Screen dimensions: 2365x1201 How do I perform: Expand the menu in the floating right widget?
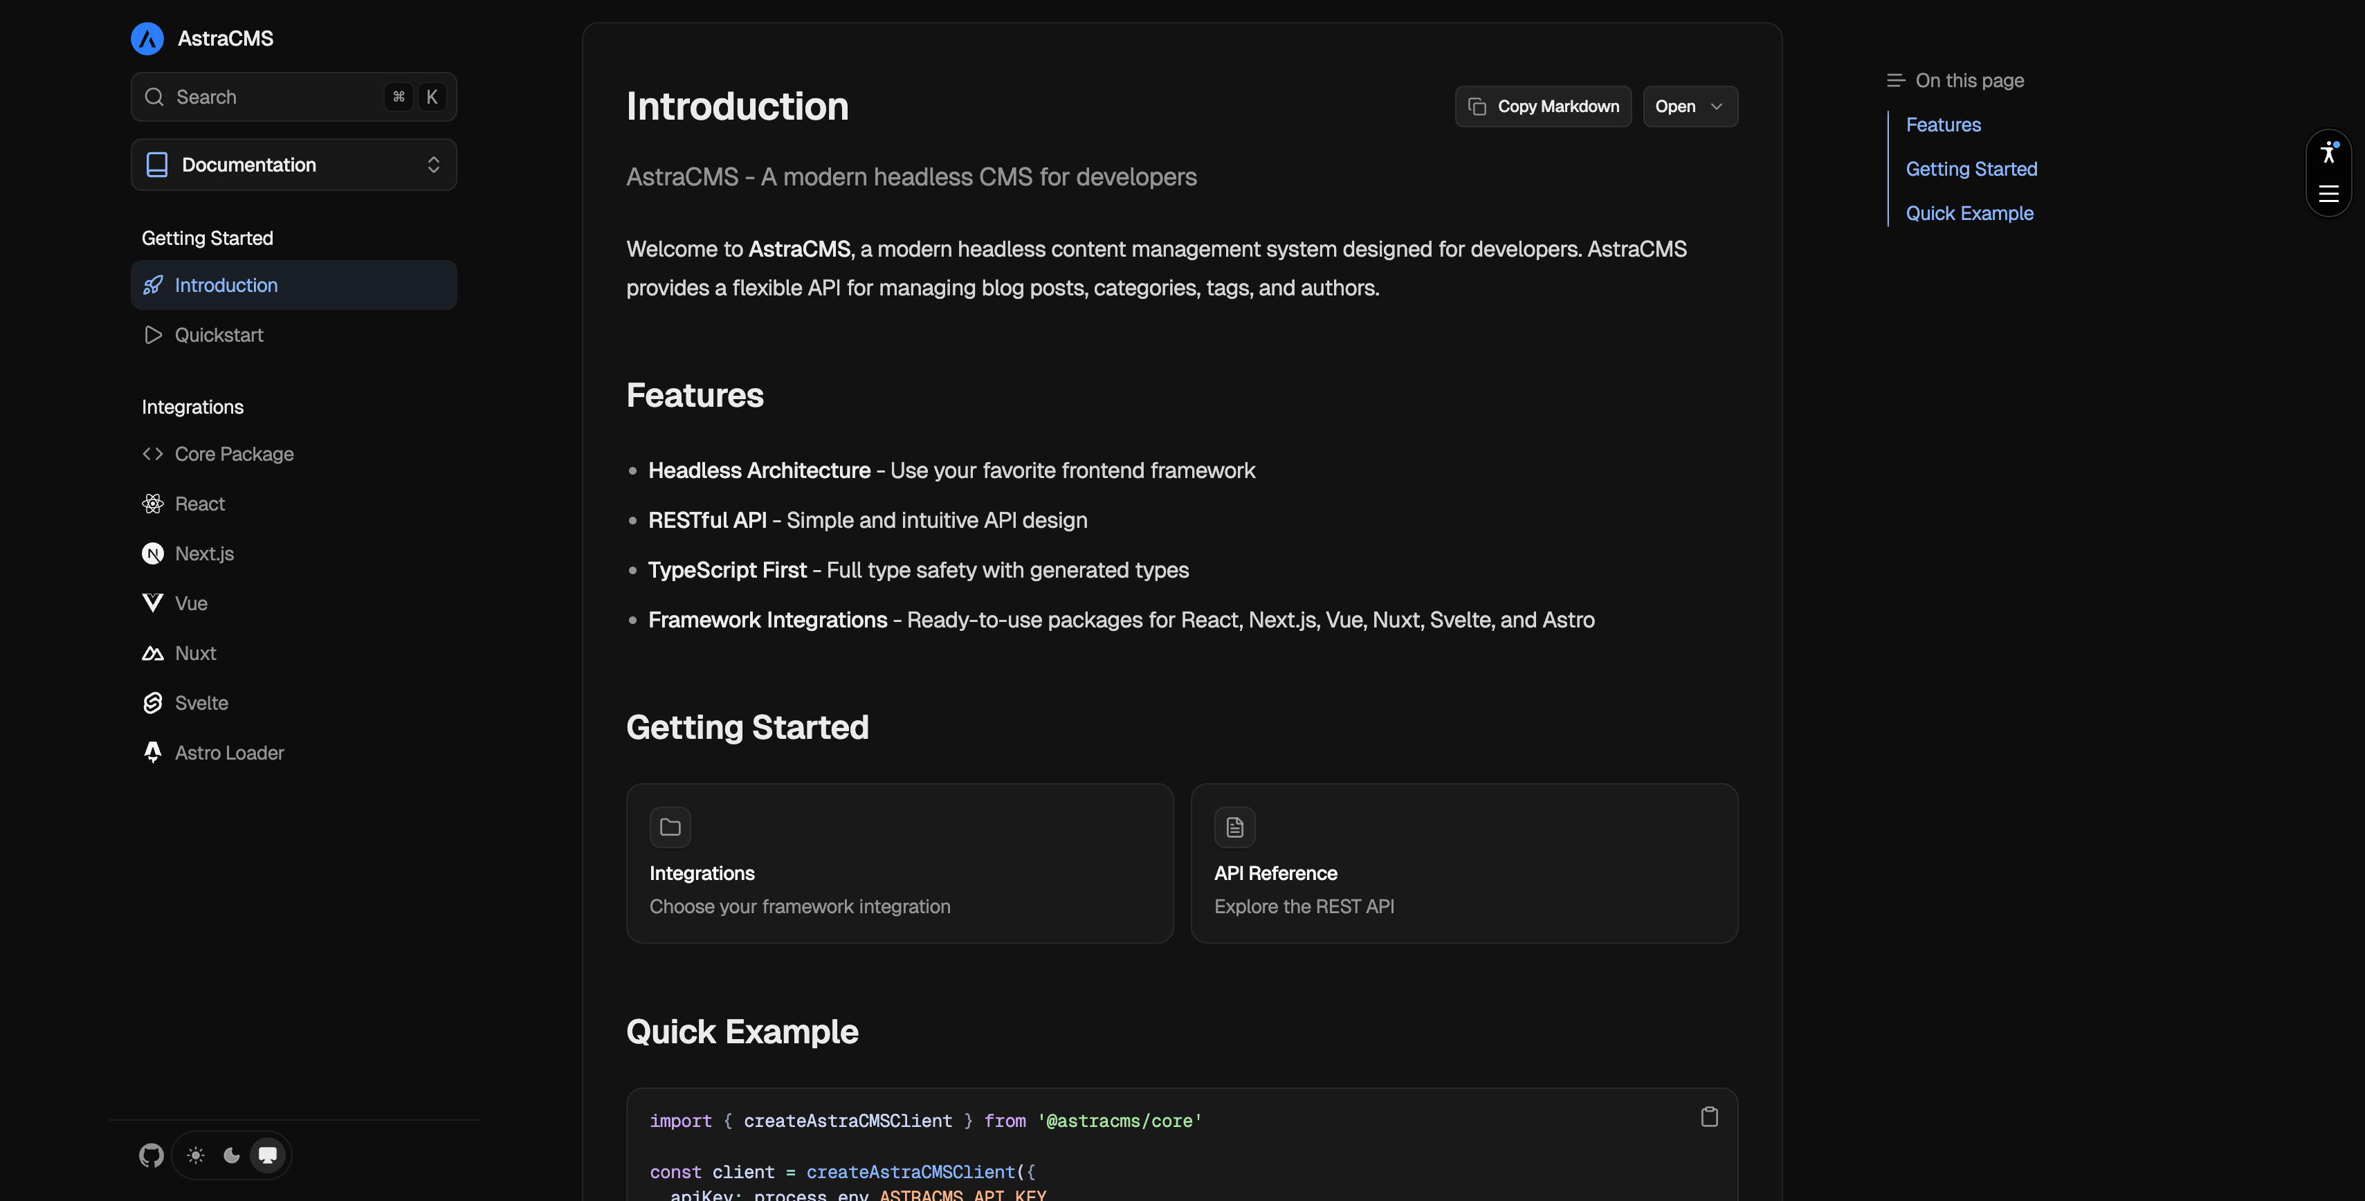click(2329, 193)
